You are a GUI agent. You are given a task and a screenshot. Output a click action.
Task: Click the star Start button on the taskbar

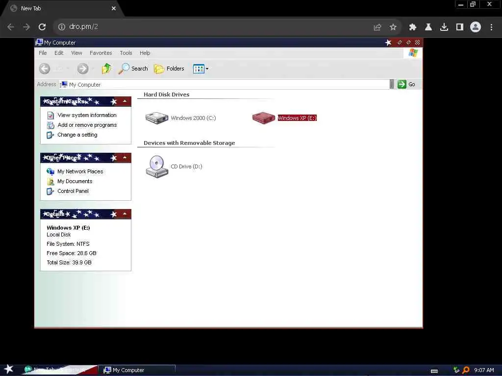point(9,369)
